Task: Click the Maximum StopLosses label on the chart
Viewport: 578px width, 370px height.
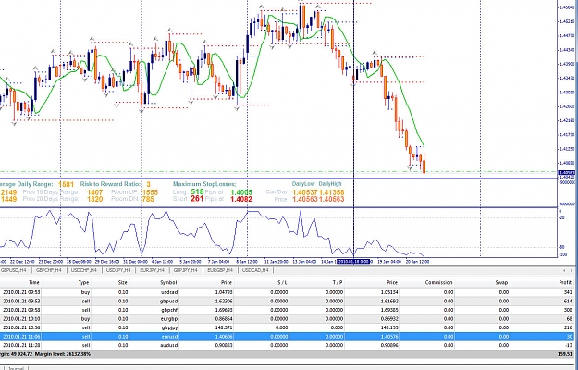Action: [204, 184]
